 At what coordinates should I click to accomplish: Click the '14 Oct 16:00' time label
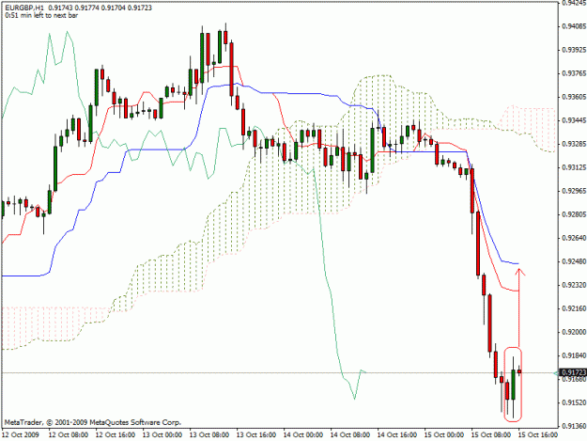[x=397, y=434]
